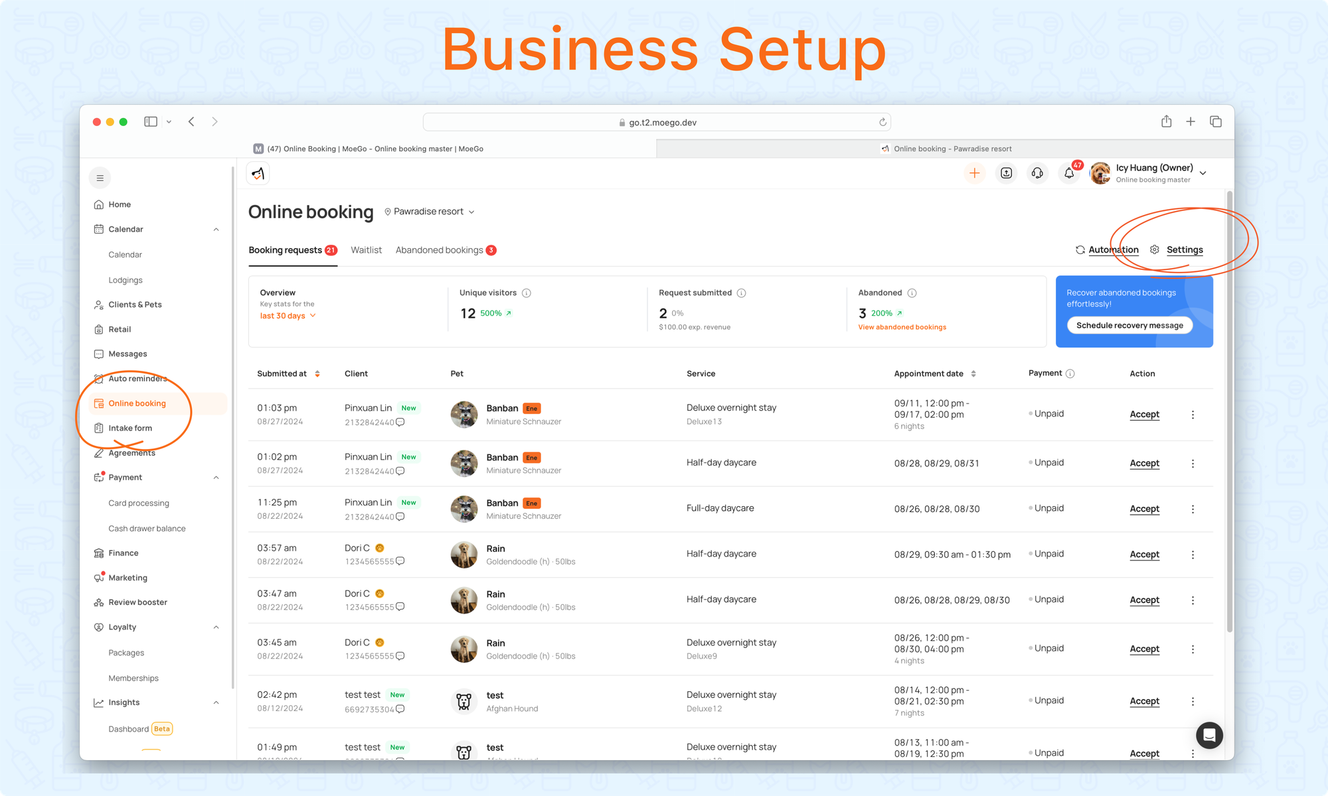Screen dimensions: 1328x796
Task: Click the headset support icon
Action: [x=1037, y=173]
